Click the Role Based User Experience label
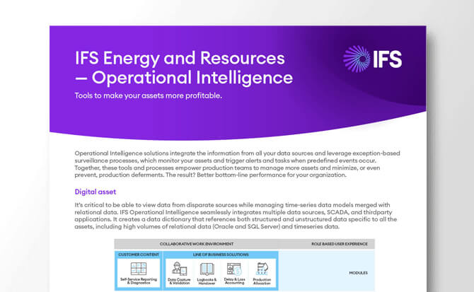 (340, 244)
